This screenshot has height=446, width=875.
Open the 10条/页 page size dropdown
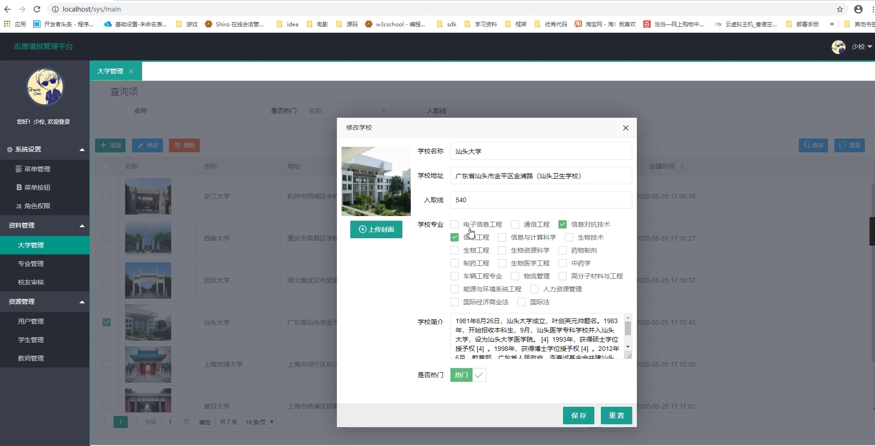(x=259, y=422)
